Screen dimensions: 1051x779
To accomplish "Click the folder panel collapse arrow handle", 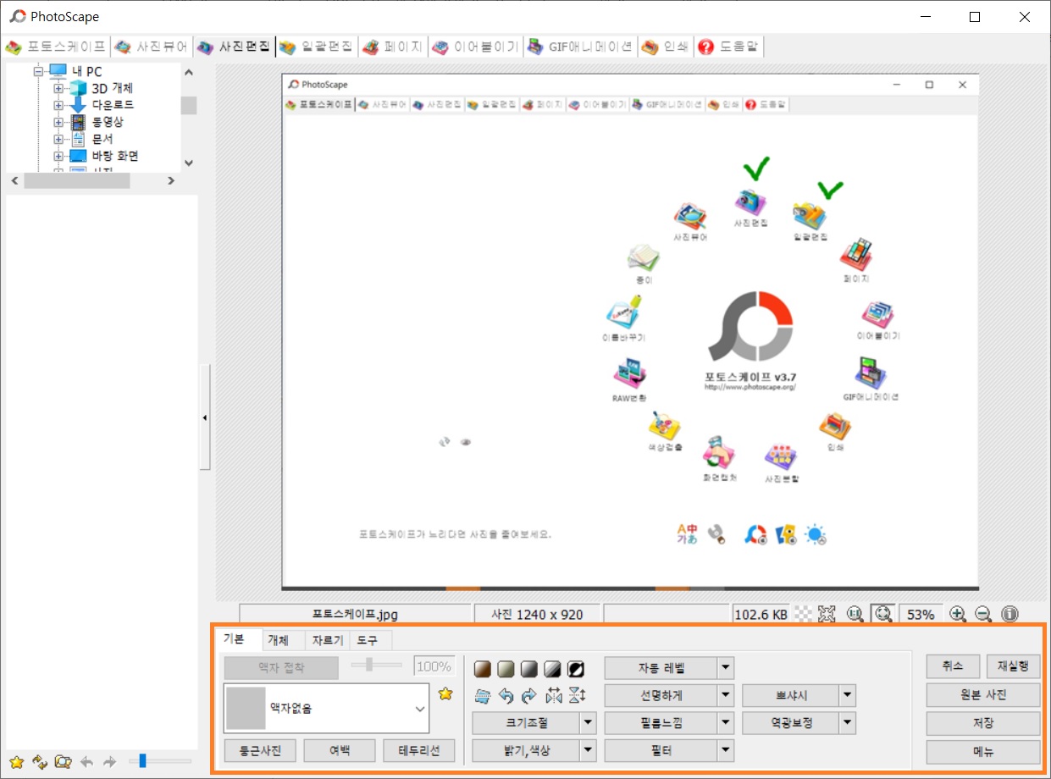I will (x=204, y=417).
